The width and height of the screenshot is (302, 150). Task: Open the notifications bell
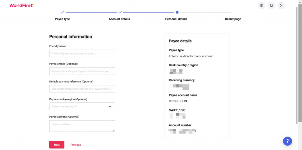point(271,6)
